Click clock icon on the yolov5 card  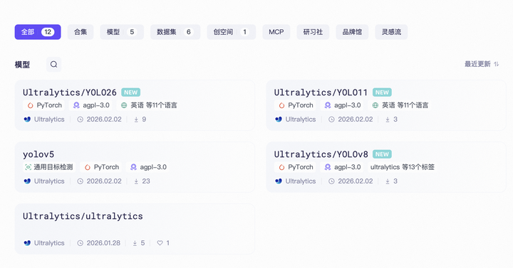coord(80,181)
